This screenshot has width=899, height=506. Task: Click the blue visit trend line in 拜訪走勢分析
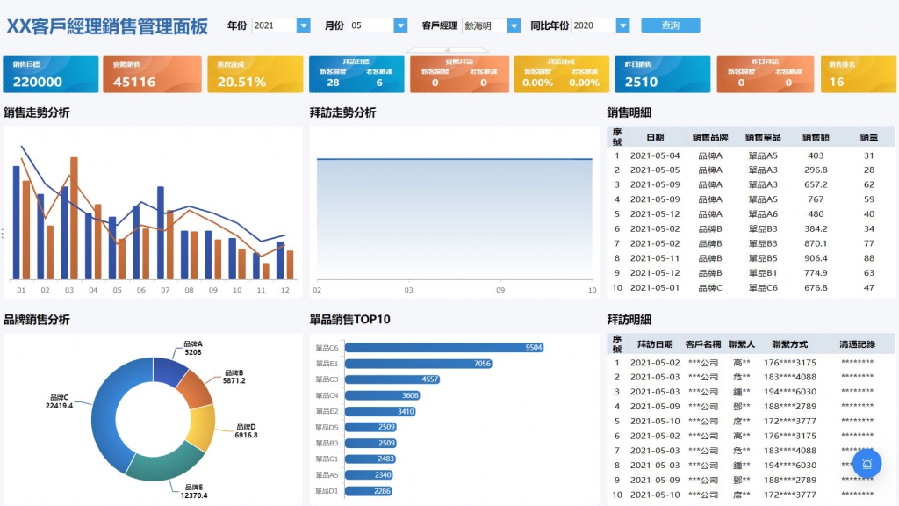[455, 159]
